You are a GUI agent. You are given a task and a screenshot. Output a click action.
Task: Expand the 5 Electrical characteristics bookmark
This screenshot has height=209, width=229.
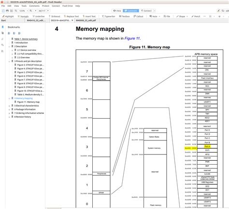9,106
